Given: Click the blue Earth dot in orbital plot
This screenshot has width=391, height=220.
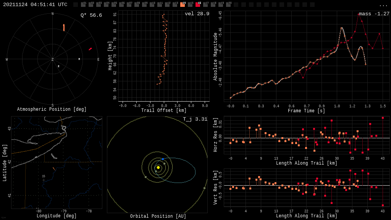Looking at the screenshot, I should 163,159.
